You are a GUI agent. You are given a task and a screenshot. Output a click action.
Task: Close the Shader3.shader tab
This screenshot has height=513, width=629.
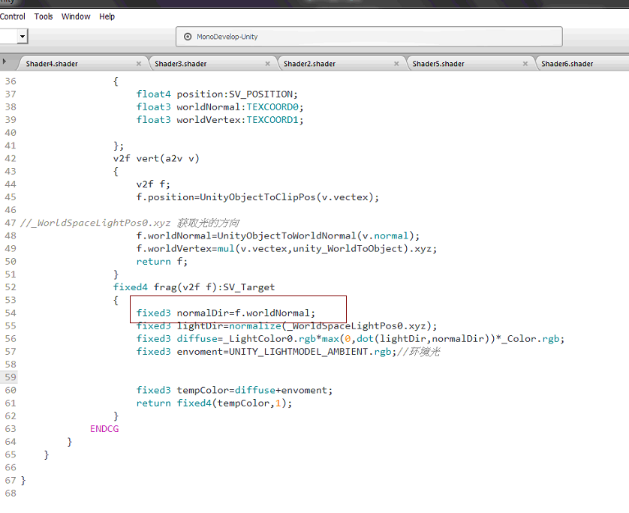(x=267, y=64)
